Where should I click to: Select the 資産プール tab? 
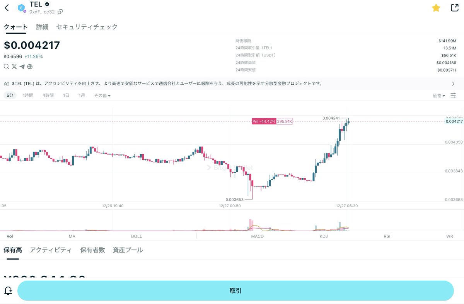coord(128,250)
